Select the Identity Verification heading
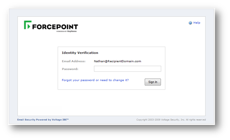The width and height of the screenshot is (230, 140). coord(80,53)
